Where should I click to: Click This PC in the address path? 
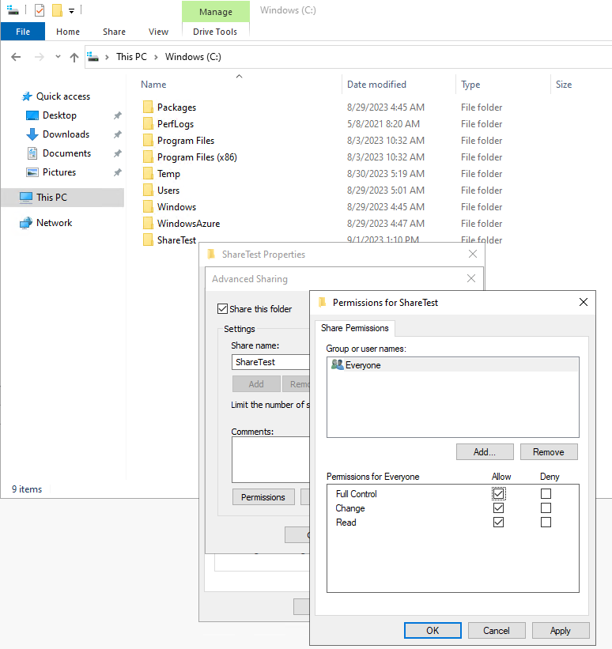(x=132, y=57)
